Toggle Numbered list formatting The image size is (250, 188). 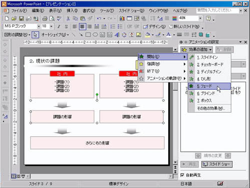coord(113,27)
